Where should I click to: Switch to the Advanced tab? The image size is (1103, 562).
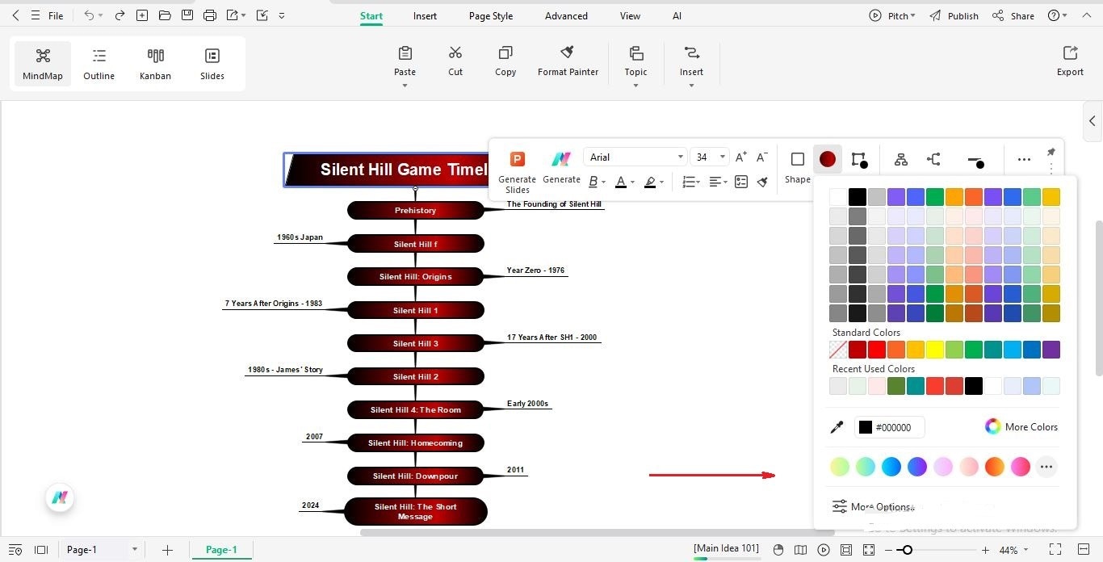(x=566, y=15)
